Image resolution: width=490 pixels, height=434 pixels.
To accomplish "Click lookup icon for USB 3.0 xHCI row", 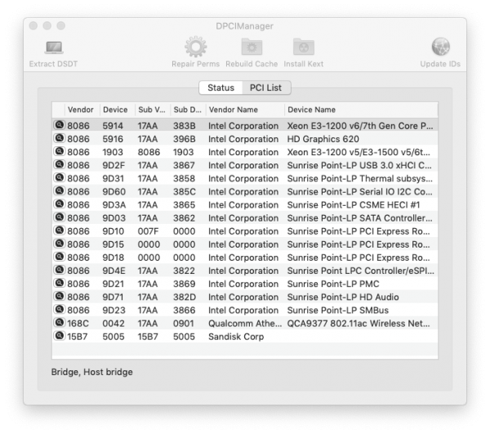I will coord(59,164).
